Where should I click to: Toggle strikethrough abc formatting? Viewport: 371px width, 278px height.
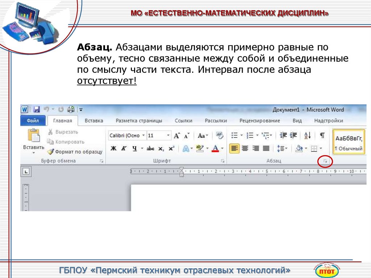[150, 149]
